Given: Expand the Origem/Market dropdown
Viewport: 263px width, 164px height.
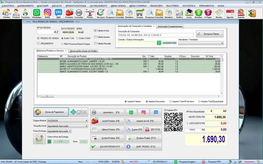Looking at the screenshot, I should [x=86, y=121].
